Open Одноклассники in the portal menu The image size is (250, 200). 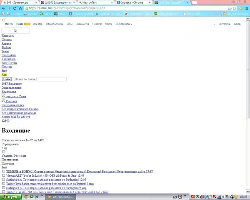[x=55, y=24]
